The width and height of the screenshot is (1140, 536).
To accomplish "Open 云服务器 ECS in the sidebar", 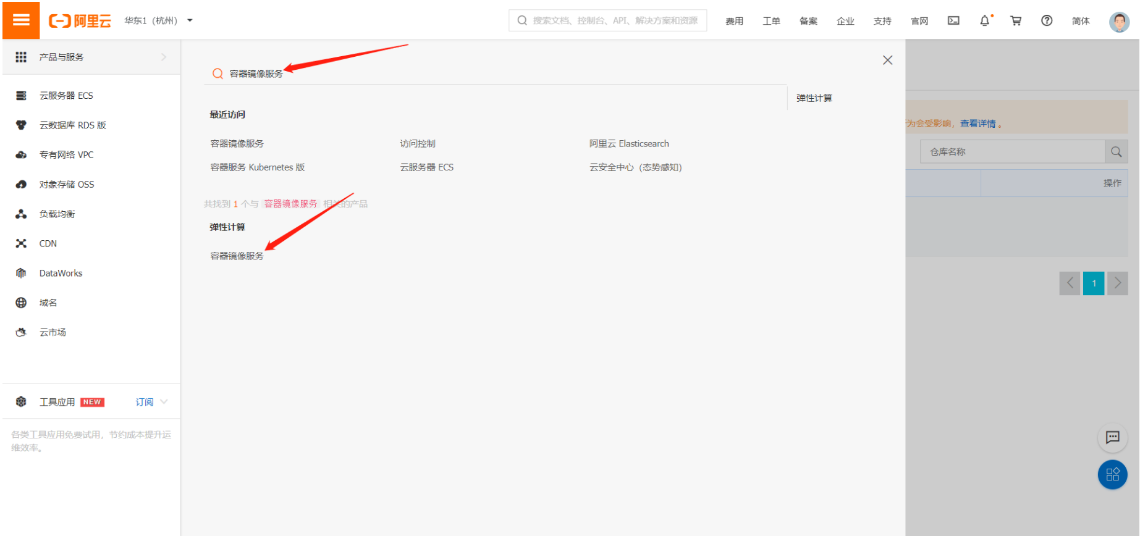I will pos(66,96).
